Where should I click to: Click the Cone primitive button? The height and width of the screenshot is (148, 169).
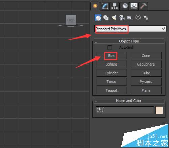146,56
